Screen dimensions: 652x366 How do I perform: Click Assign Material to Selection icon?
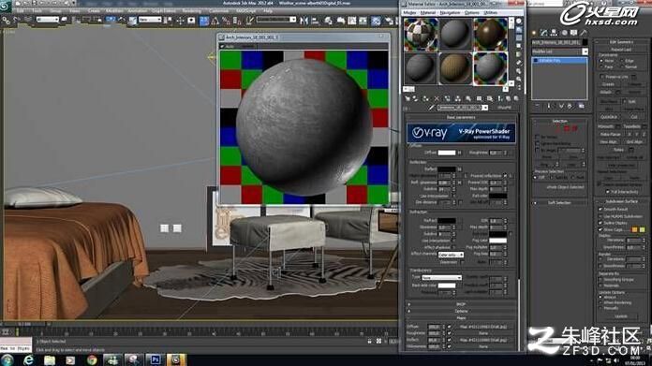pyautogui.click(x=426, y=99)
